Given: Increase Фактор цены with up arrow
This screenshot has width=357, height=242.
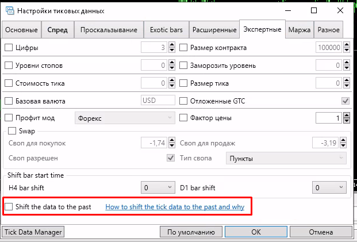Looking at the screenshot, I should point(347,115).
